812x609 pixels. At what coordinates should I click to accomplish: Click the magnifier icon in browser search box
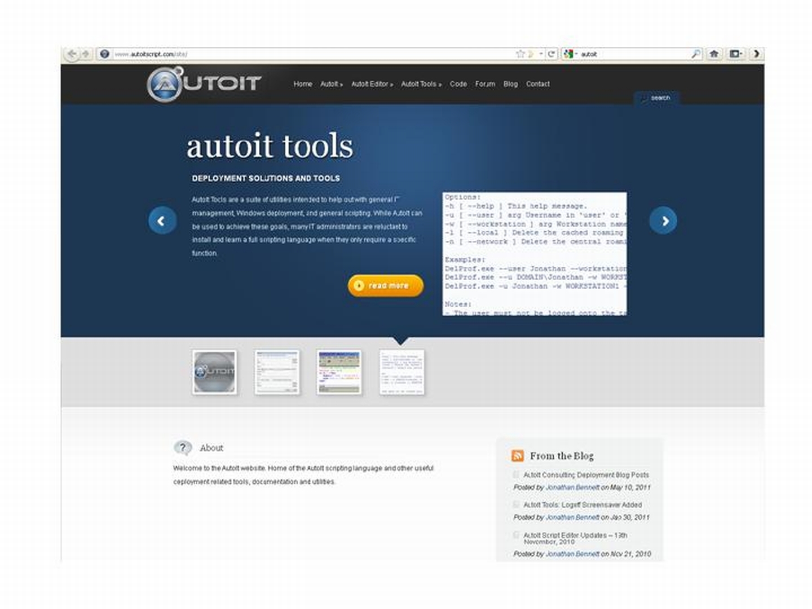(696, 54)
